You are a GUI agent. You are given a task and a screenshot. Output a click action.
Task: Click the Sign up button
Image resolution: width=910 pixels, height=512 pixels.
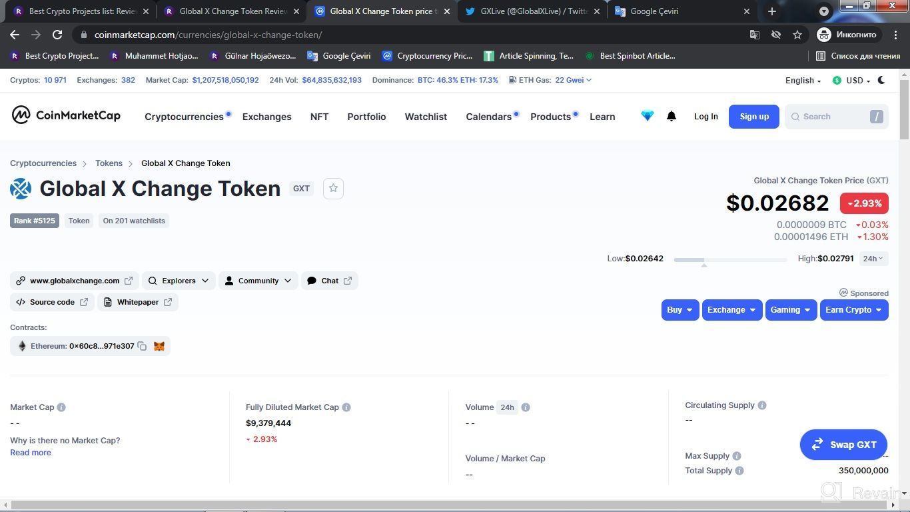coord(753,117)
